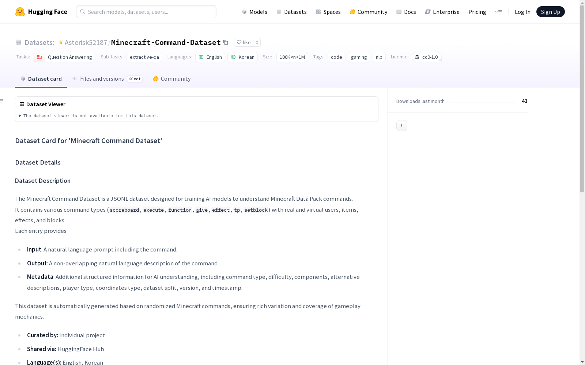Click the Dataset Viewer table icon
This screenshot has width=585, height=365.
(x=22, y=104)
